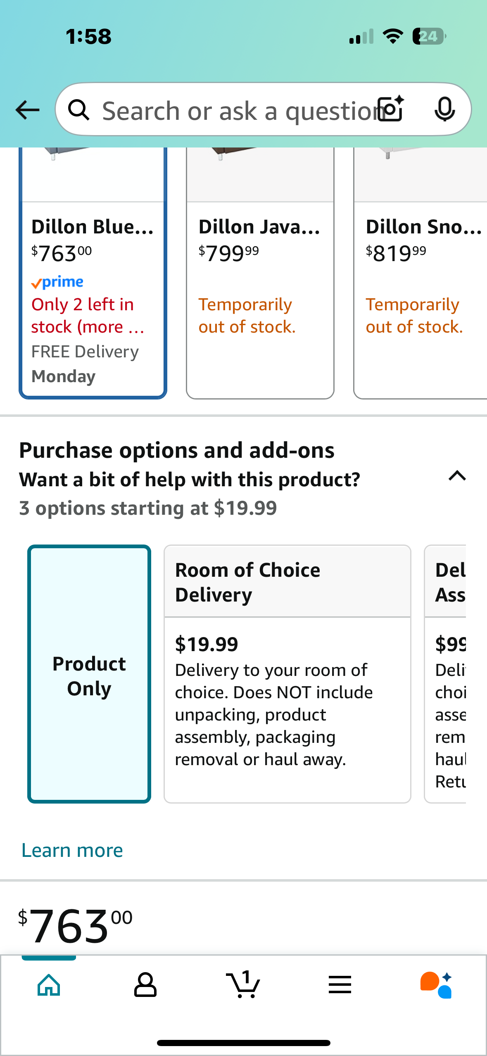Tap the back arrow icon
Viewport: 487px width, 1056px height.
27,110
